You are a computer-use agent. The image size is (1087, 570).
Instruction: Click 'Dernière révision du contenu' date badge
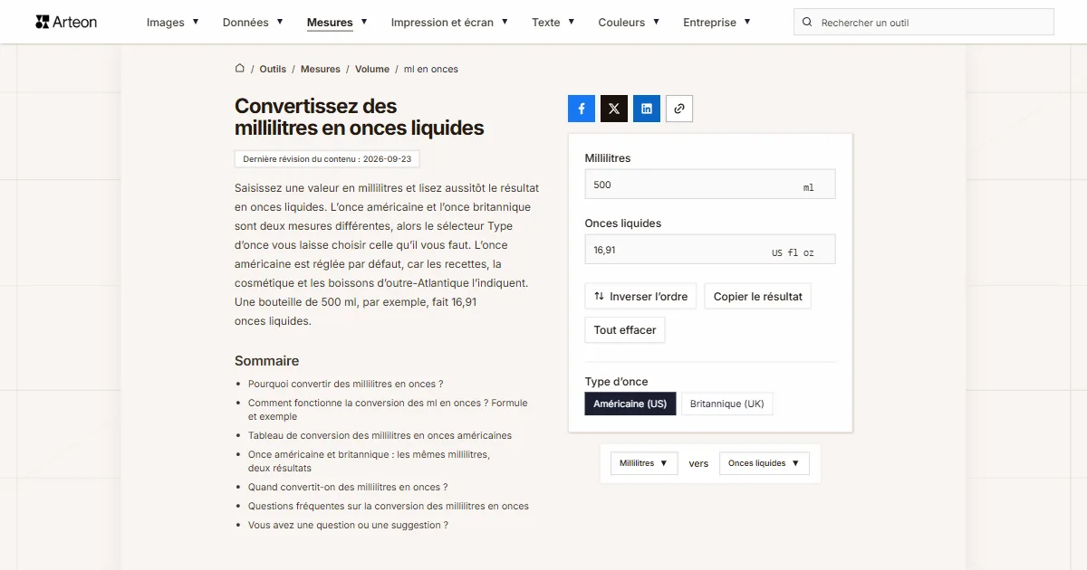click(x=327, y=158)
